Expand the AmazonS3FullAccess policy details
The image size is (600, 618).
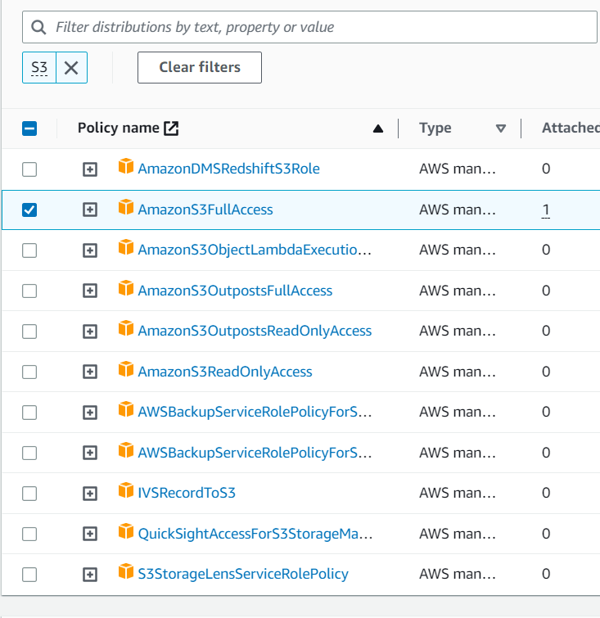tap(90, 210)
